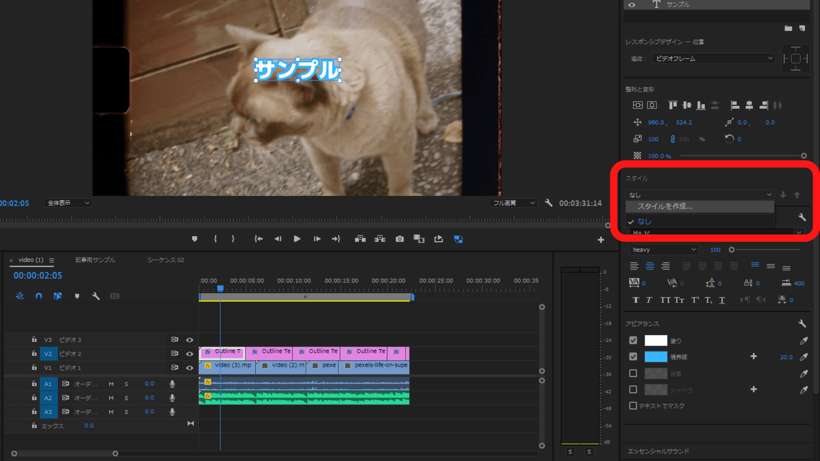Switch to the シーケンス 02 tab
This screenshot has width=820, height=461.
166,260
